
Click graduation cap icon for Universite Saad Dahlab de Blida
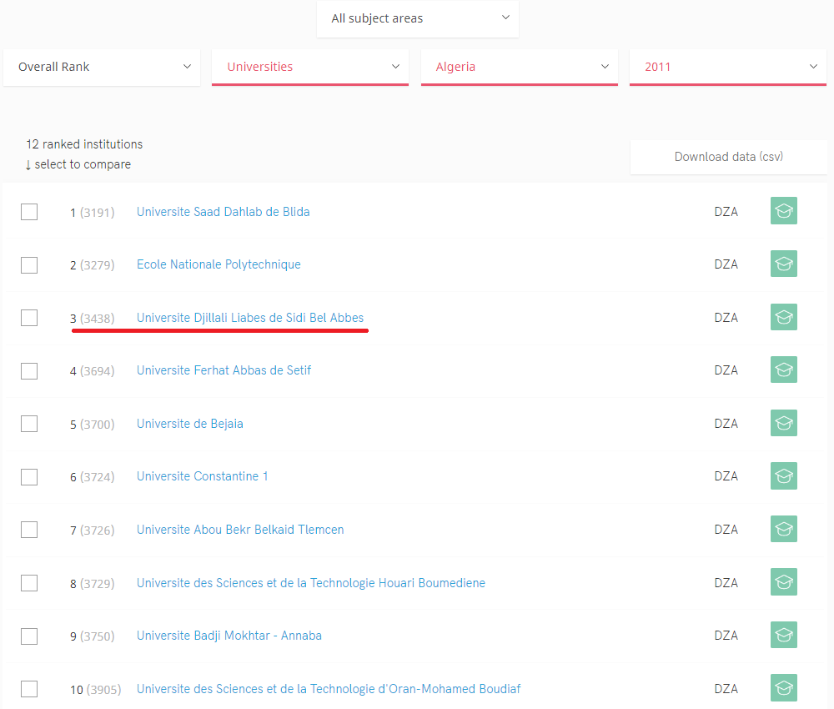[783, 211]
